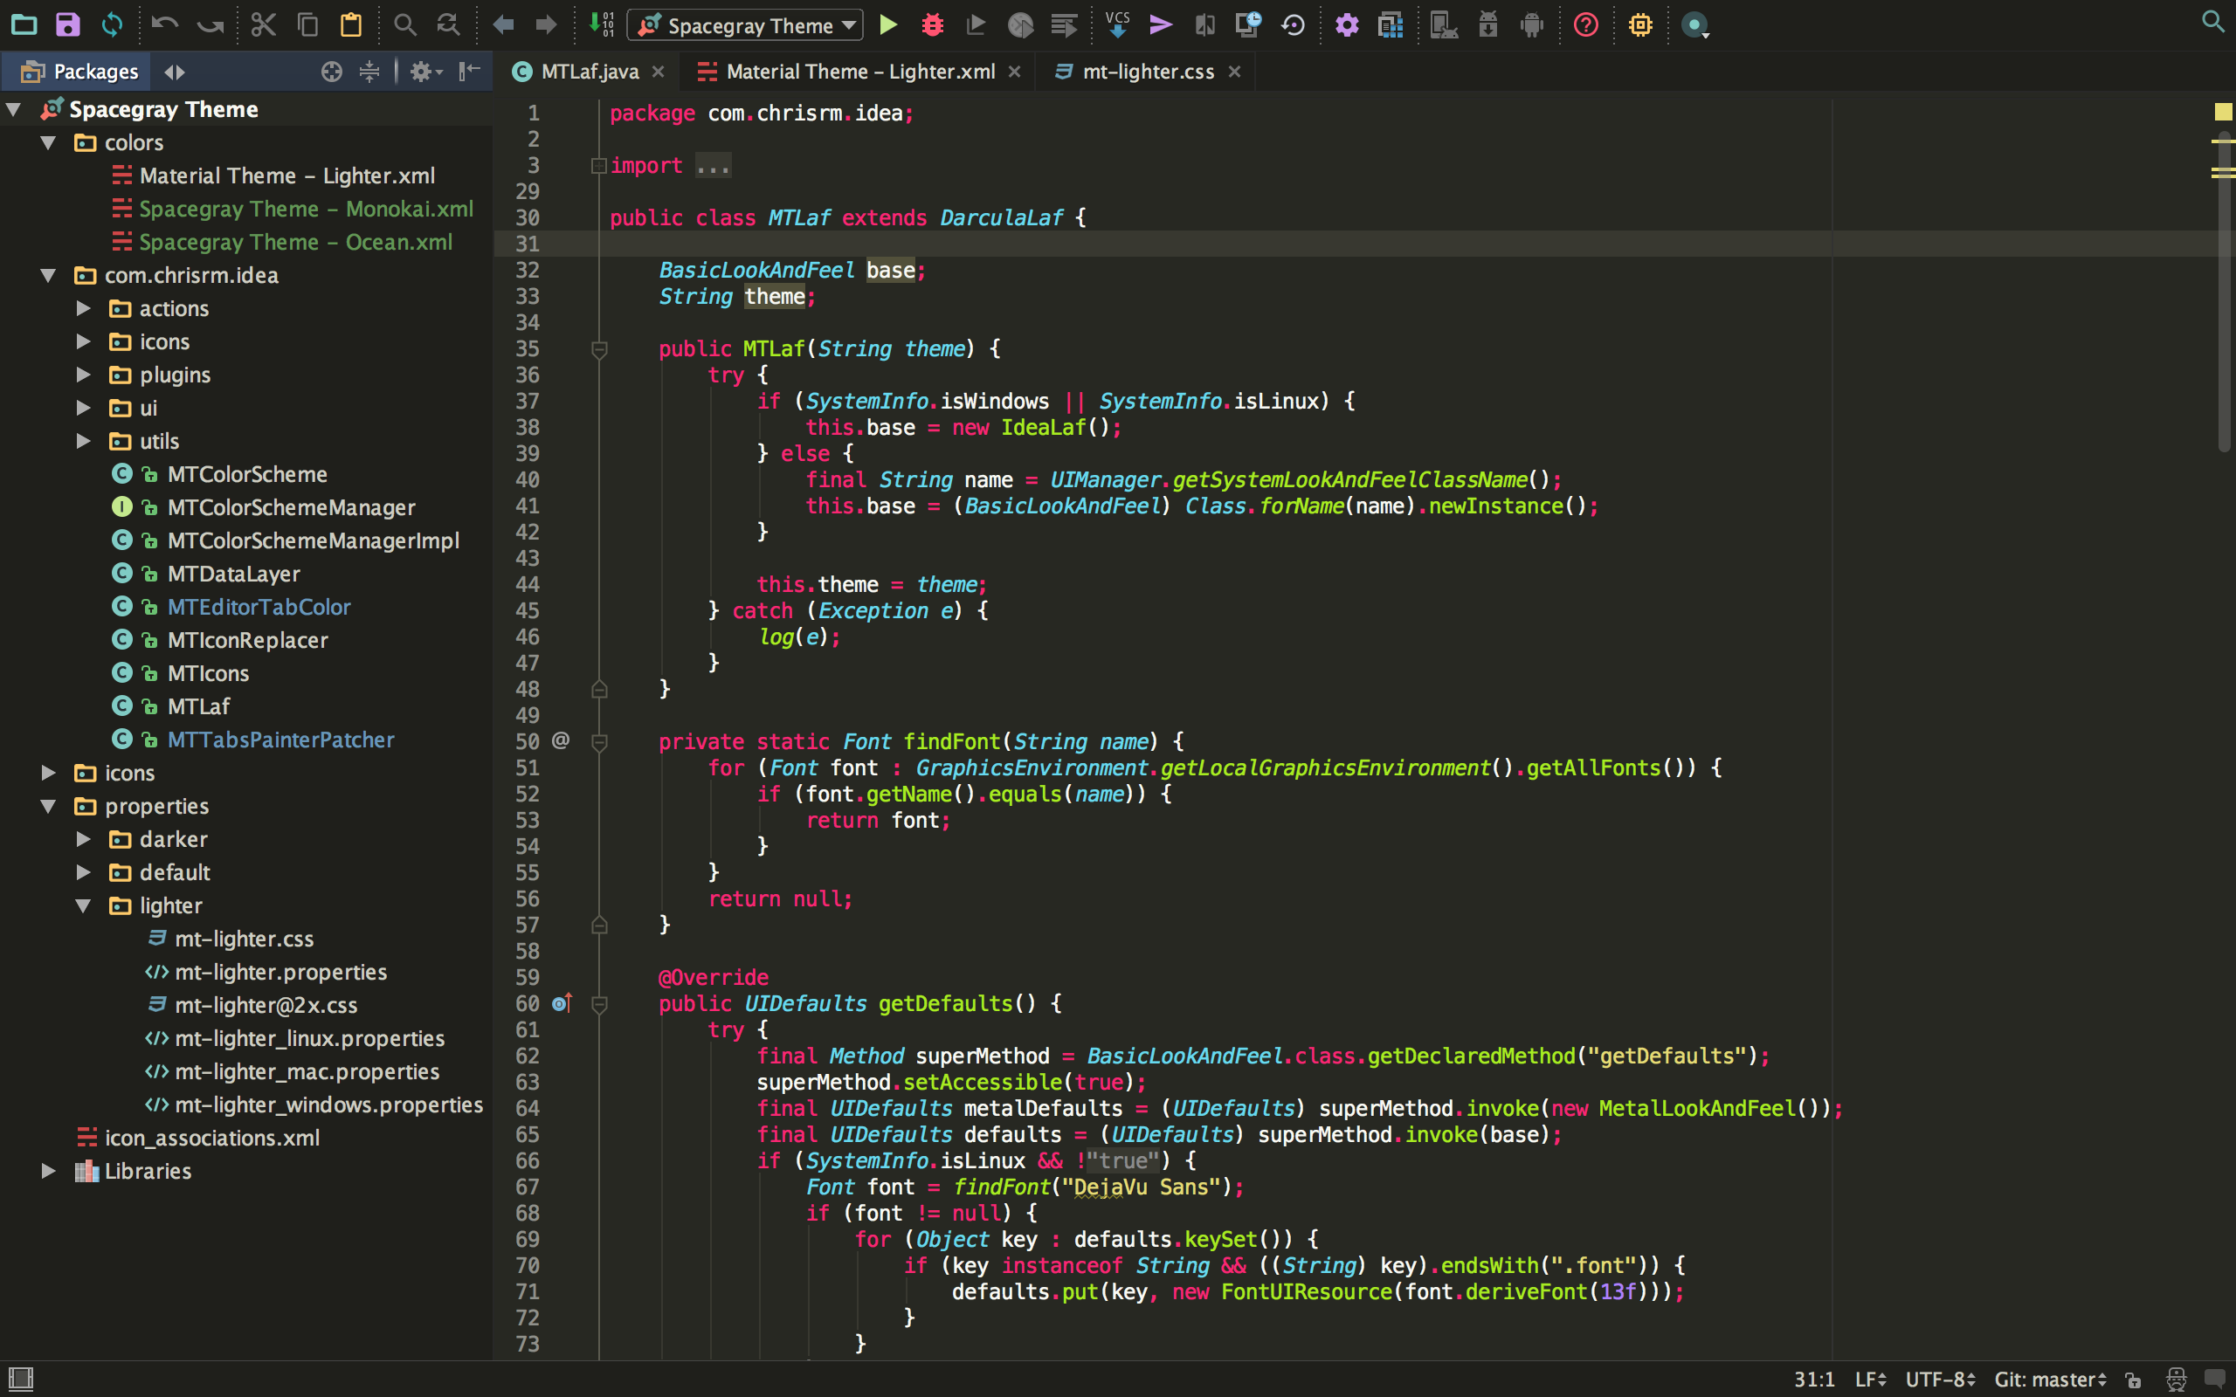The width and height of the screenshot is (2236, 1397).
Task: Click the Save All floppy disk icon
Action: pyautogui.click(x=67, y=25)
